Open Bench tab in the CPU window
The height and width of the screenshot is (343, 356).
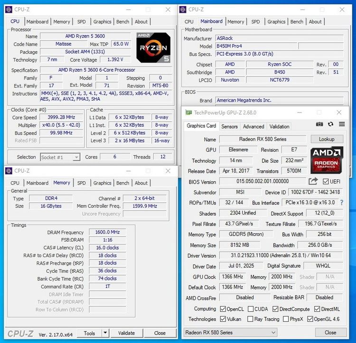(122, 22)
